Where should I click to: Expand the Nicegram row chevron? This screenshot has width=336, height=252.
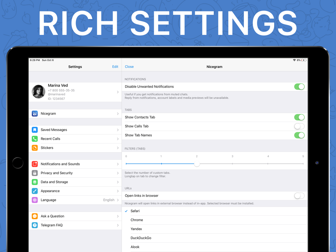click(x=118, y=114)
